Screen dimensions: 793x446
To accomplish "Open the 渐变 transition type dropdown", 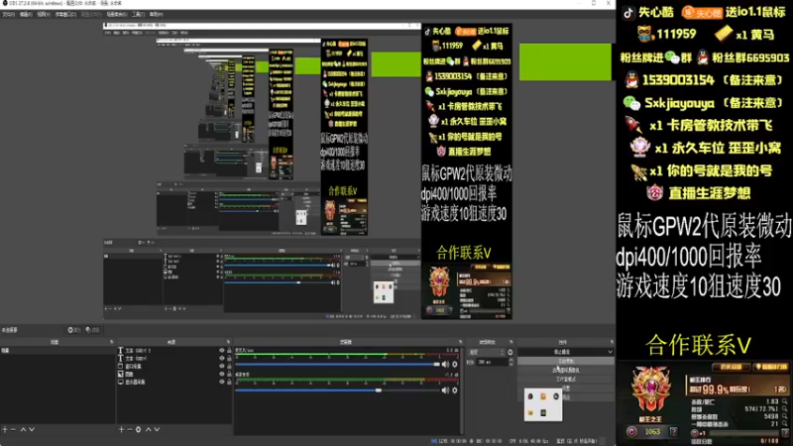I will pos(486,353).
